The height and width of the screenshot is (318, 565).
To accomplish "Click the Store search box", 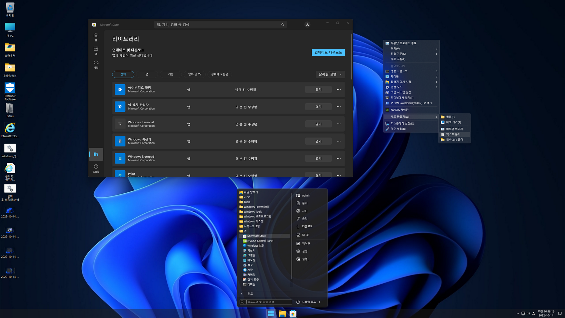I will click(x=220, y=24).
